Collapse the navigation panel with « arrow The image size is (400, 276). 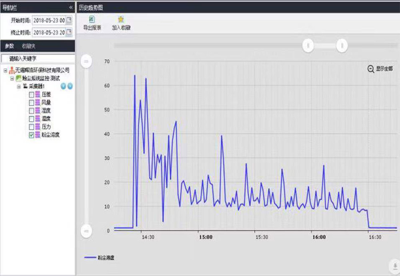(71, 7)
